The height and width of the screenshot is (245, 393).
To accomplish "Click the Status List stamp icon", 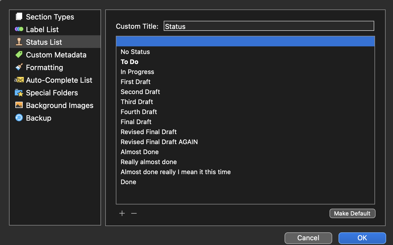I will (x=19, y=42).
